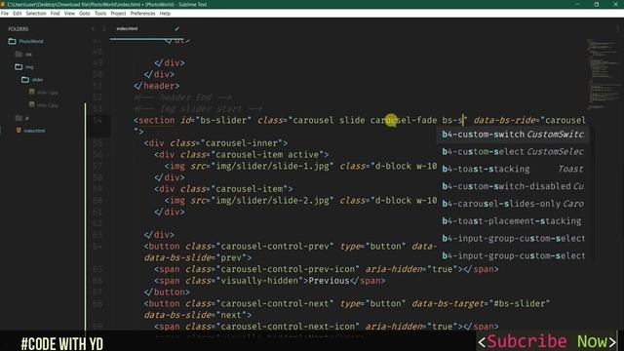Screen dimensions: 624x351
Task: Click data-bs-slide="next" attribute
Action: pos(195,315)
